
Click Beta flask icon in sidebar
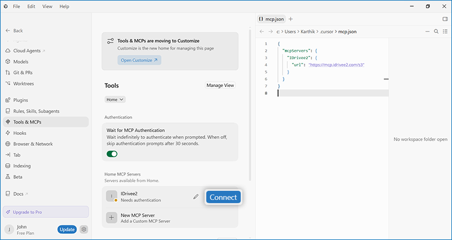pyautogui.click(x=8, y=177)
